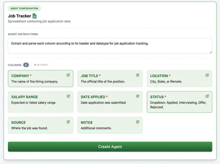Click 'Date application was submitted.' text

[103, 102]
